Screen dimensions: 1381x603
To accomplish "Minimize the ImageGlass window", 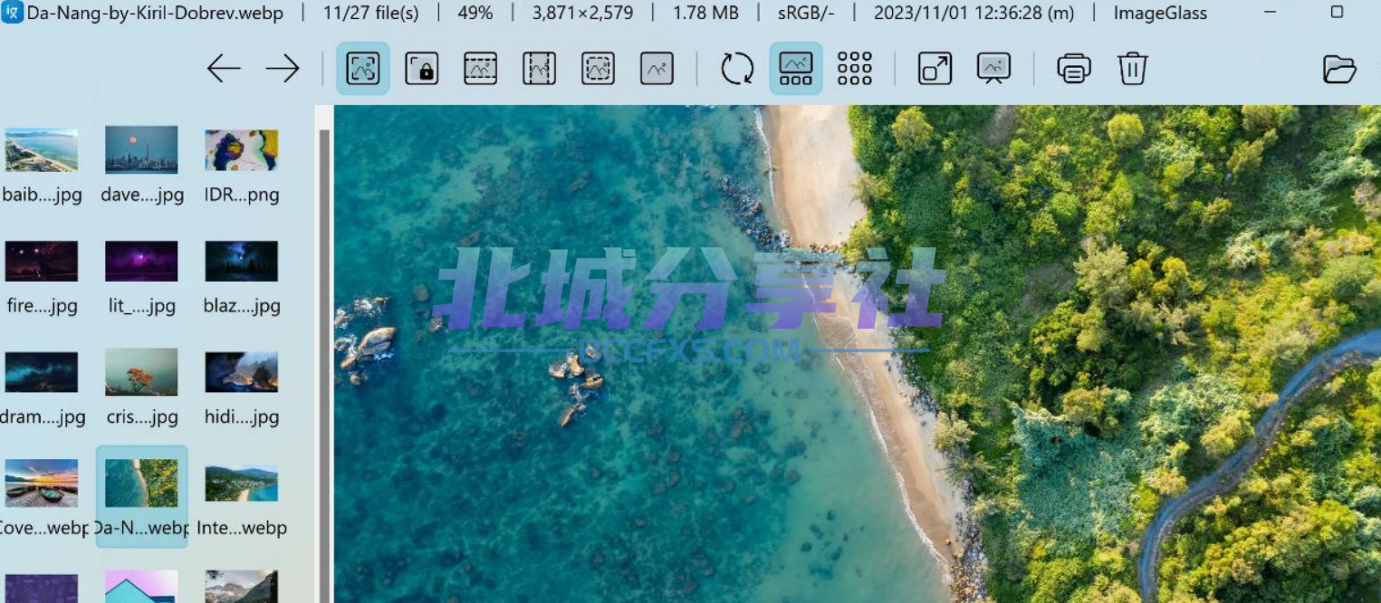I will coord(1271,13).
